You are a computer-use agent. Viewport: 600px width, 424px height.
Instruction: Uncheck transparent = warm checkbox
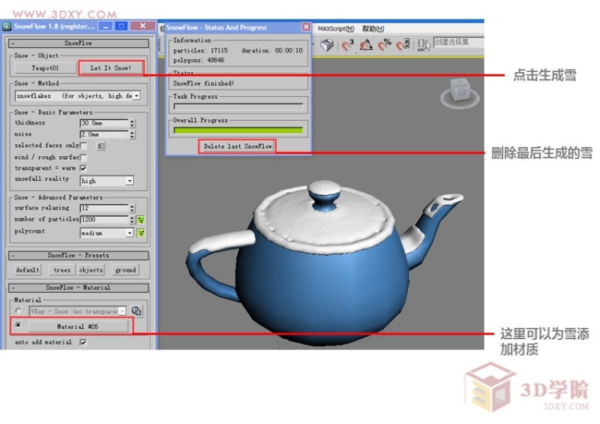(83, 168)
